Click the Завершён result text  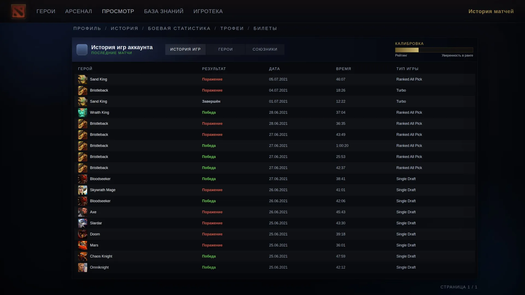(211, 101)
